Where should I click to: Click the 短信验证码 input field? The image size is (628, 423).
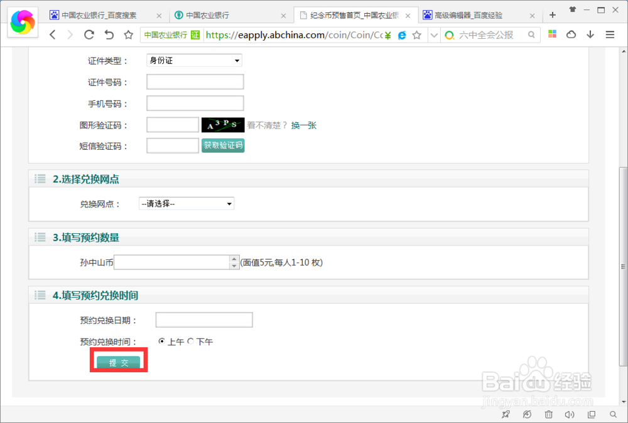[x=173, y=145]
